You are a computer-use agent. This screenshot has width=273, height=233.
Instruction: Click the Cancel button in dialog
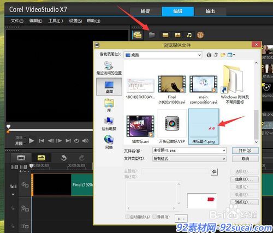click(x=245, y=159)
